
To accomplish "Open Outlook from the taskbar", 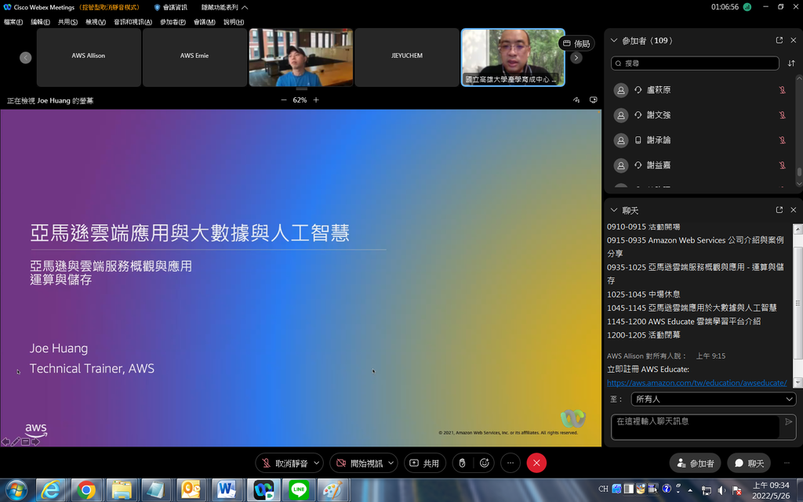I will pos(191,490).
